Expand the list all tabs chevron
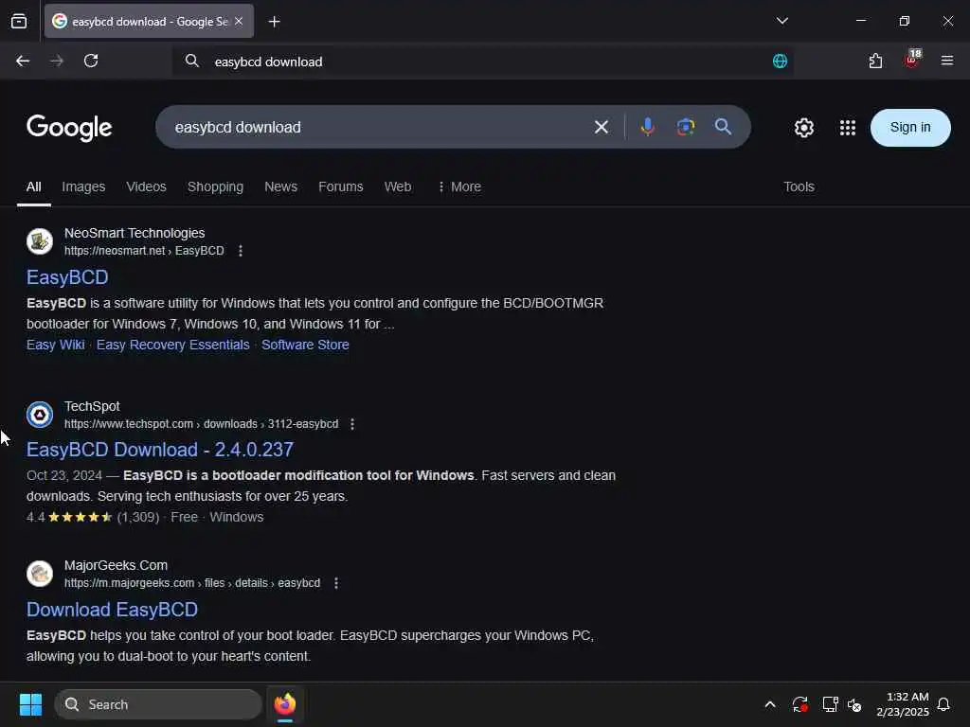Screen dimensions: 970x727 [781, 21]
